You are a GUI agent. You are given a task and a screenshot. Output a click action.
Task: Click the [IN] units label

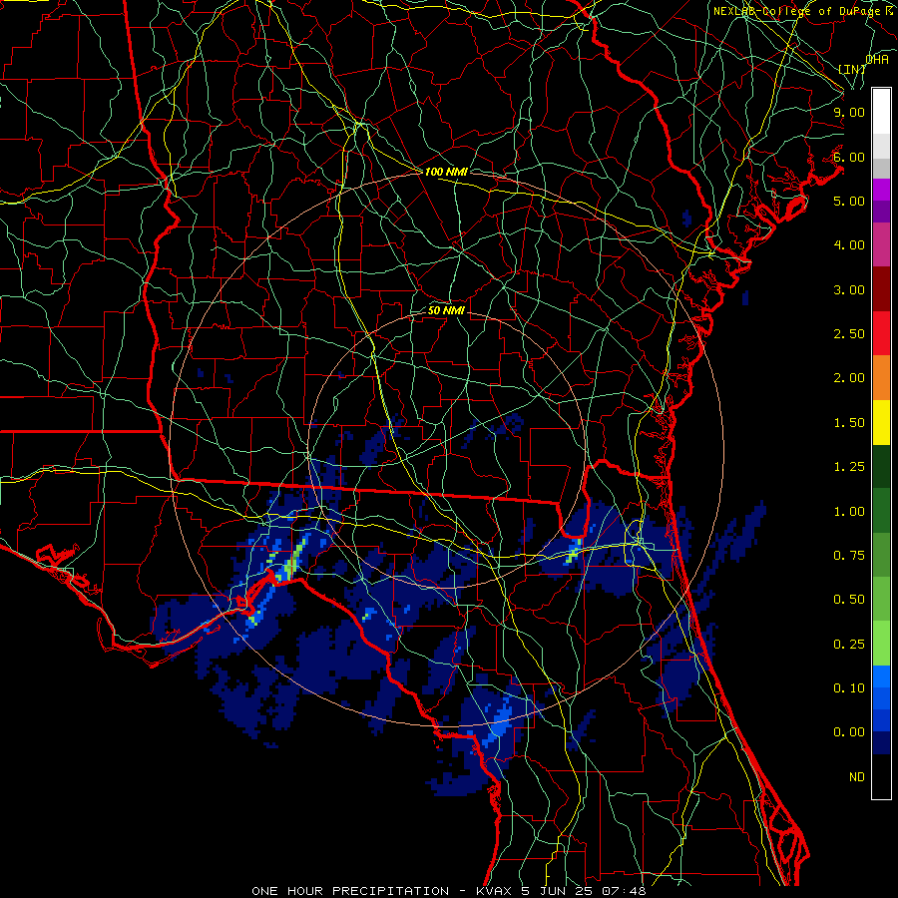852,69
